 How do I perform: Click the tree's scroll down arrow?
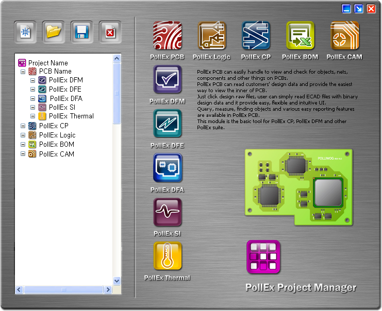tap(117, 281)
